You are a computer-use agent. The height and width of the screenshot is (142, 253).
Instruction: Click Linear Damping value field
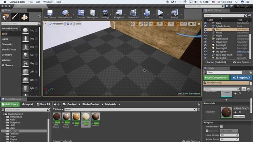229,135
